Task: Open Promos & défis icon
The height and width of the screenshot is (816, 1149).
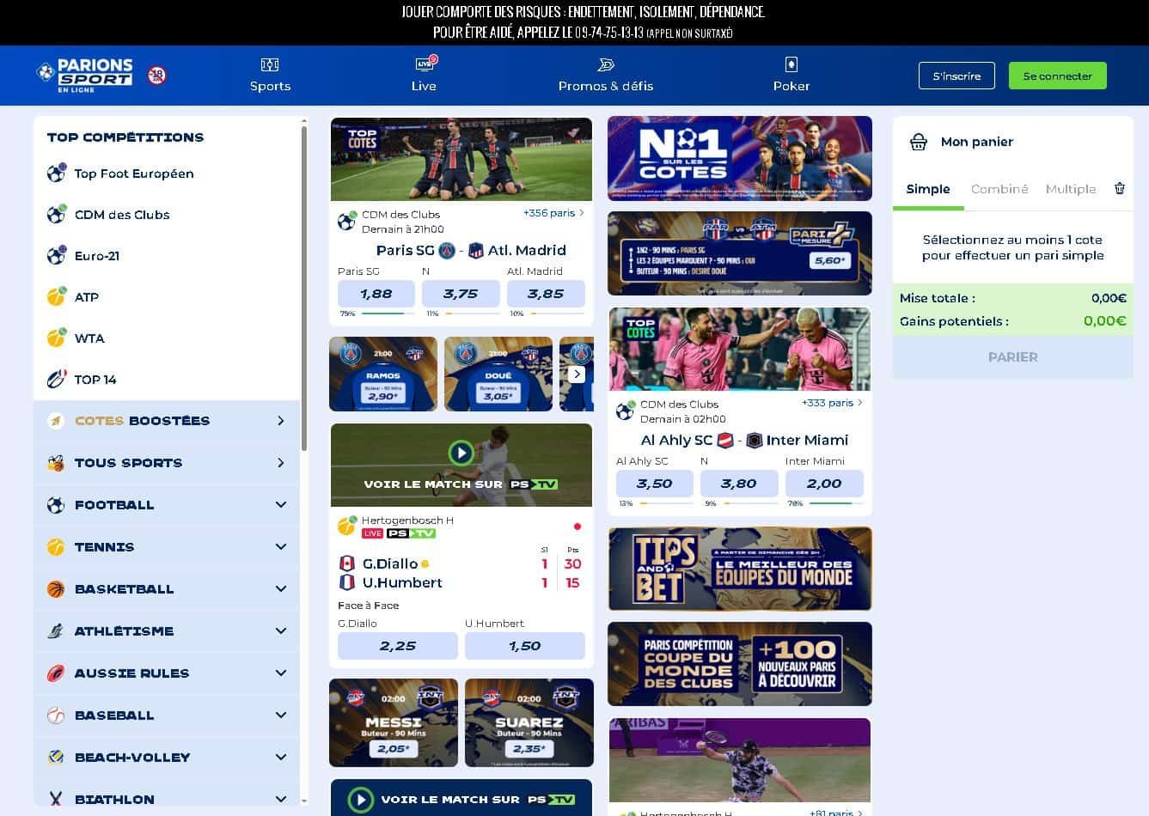Action: 606,65
